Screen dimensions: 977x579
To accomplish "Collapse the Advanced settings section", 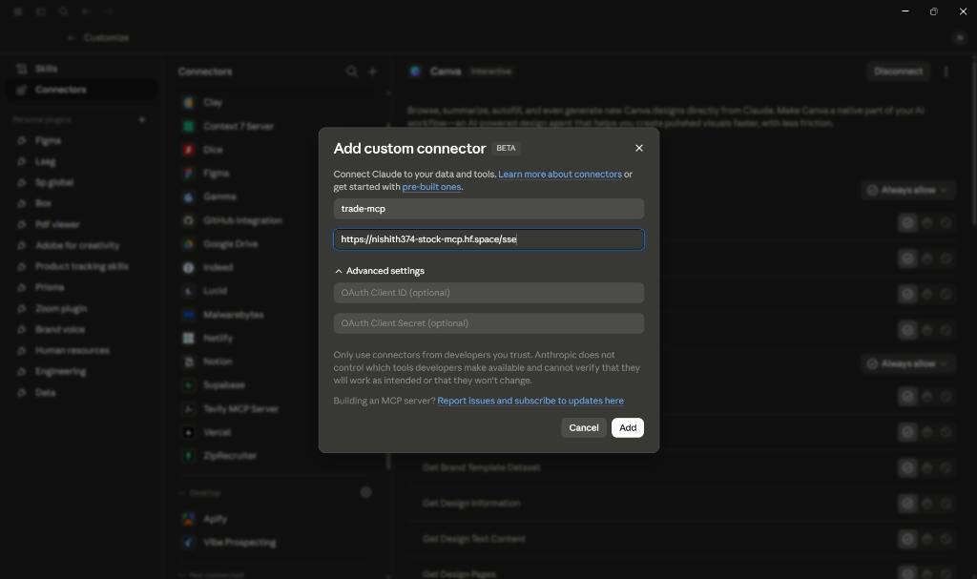I will tap(380, 271).
